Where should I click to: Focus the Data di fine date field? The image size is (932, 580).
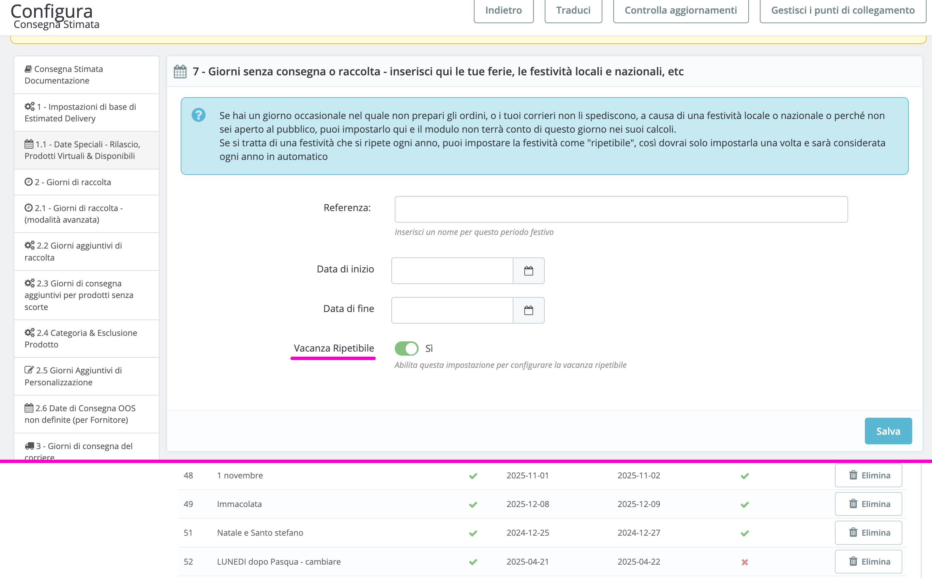click(x=452, y=310)
